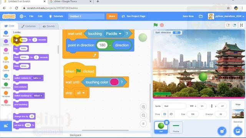Open backdrop dropdown in switch backdrop block
Viewport: 246px width, 138px height.
(38, 95)
